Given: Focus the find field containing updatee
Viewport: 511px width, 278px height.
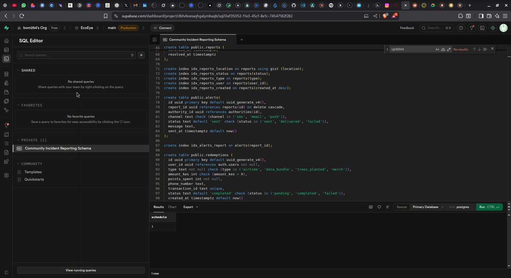Looking at the screenshot, I should point(411,49).
